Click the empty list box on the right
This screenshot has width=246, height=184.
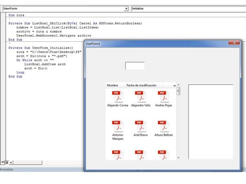[210, 121]
